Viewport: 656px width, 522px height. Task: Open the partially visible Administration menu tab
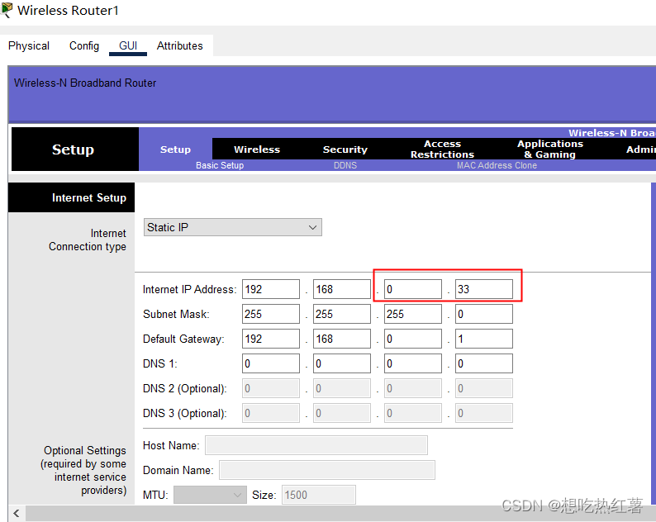(640, 149)
